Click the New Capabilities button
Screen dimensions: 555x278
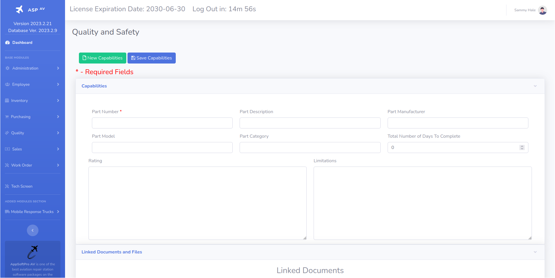click(103, 58)
